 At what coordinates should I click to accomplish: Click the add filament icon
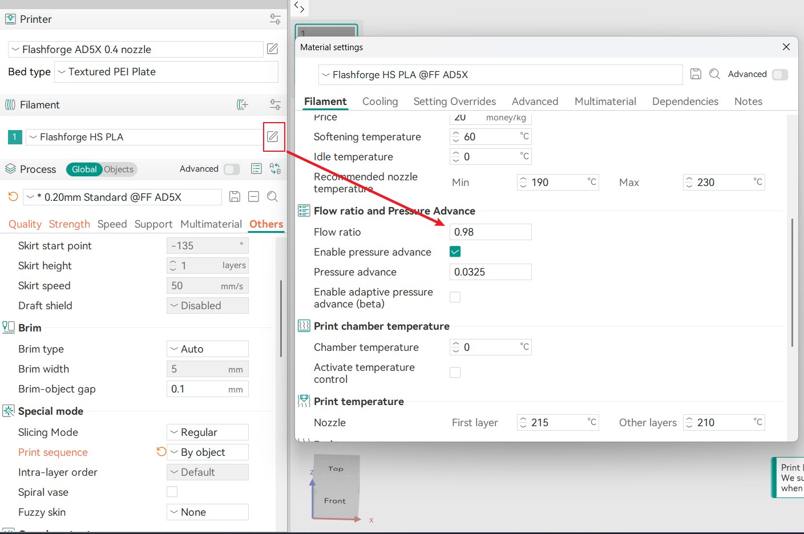pyautogui.click(x=243, y=105)
